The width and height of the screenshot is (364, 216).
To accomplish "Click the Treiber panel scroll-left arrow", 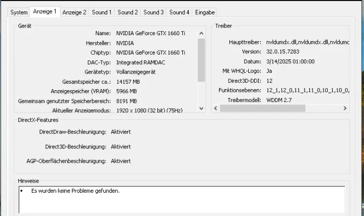I will point(216,108).
